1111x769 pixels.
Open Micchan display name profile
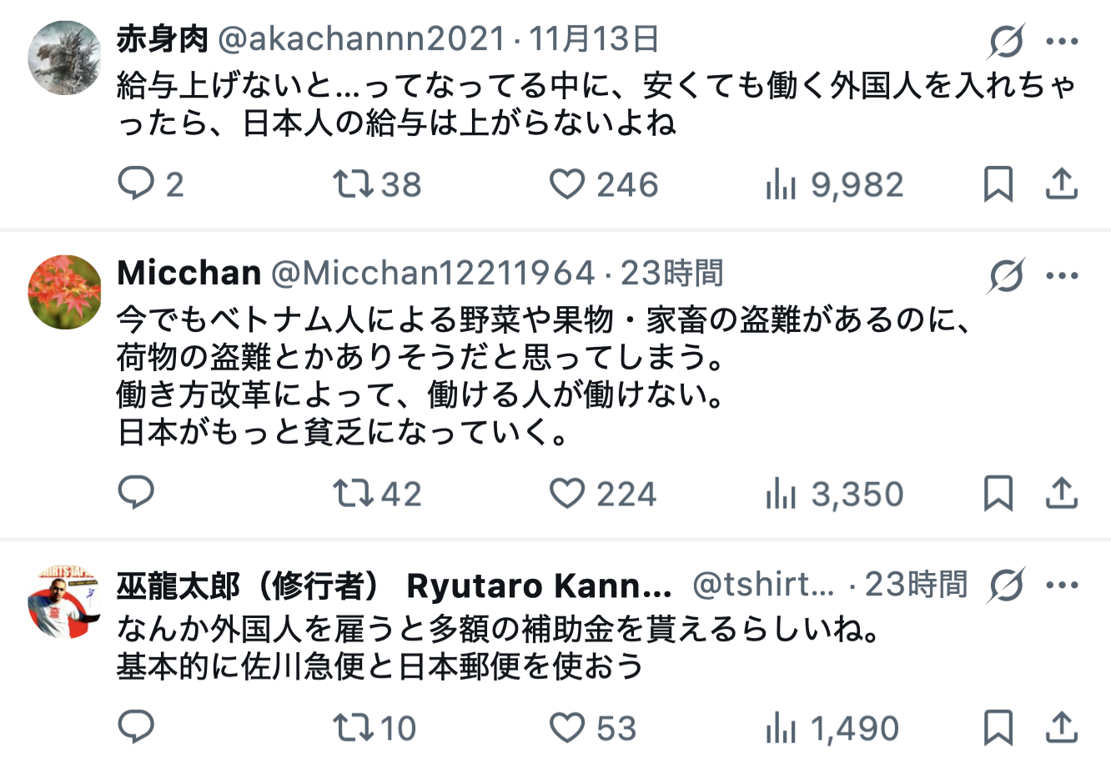pos(189,273)
